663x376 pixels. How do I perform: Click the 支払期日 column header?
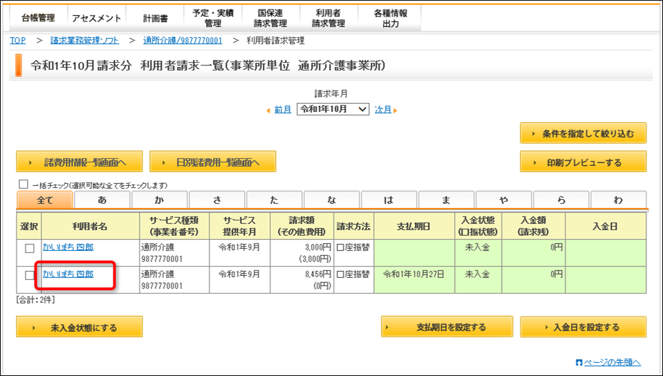tap(414, 226)
